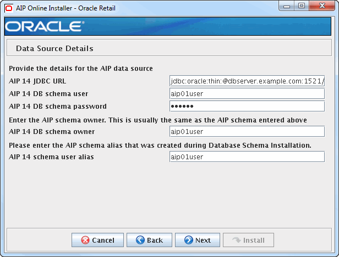Click the 'Enter the AIP schema owner' instruction text
339x257 pixels.
pyautogui.click(x=158, y=120)
